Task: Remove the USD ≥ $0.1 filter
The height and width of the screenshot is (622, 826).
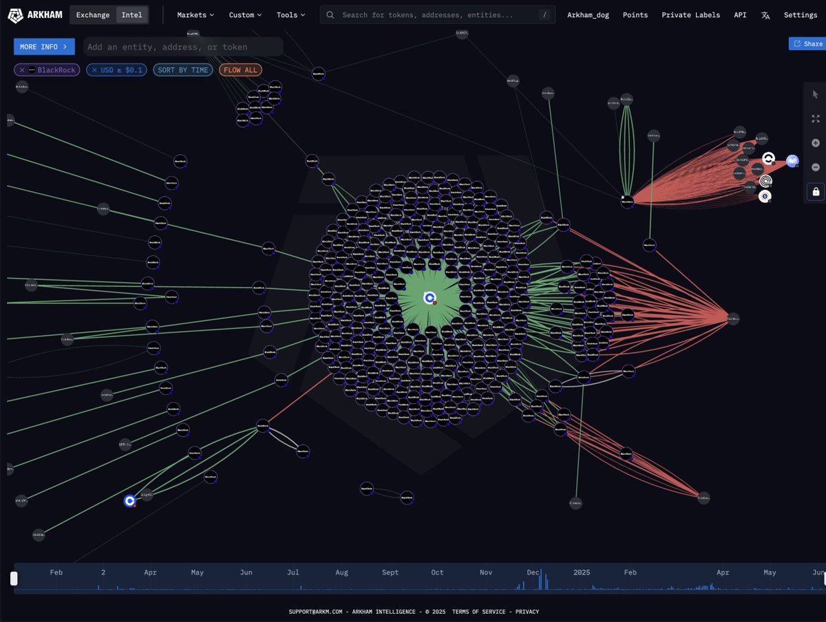Action: (x=94, y=70)
